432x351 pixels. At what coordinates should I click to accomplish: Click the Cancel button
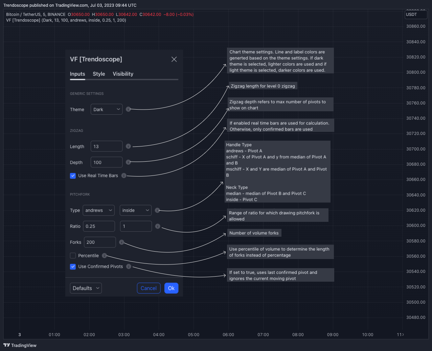point(149,288)
